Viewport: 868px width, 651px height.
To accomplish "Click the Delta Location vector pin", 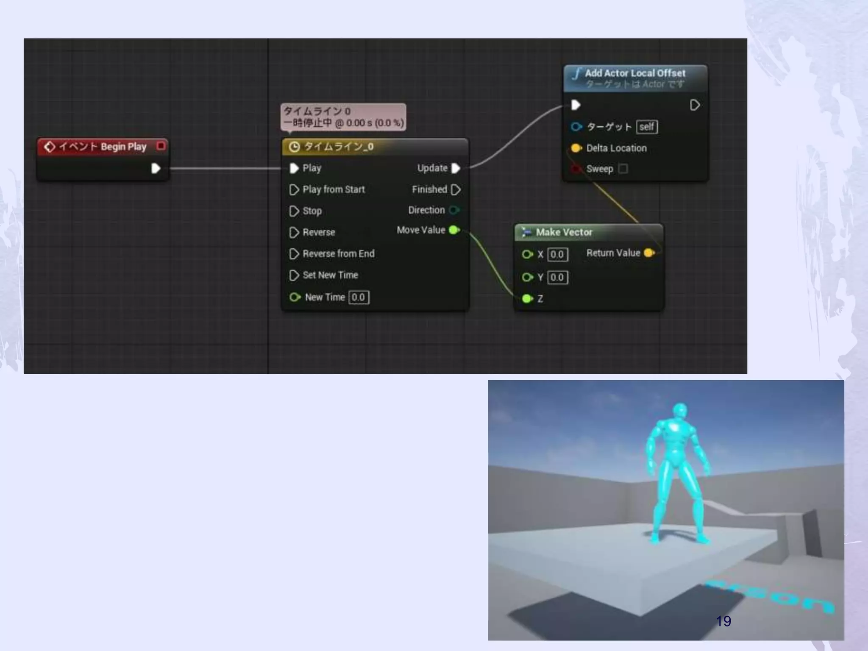I will pos(576,148).
